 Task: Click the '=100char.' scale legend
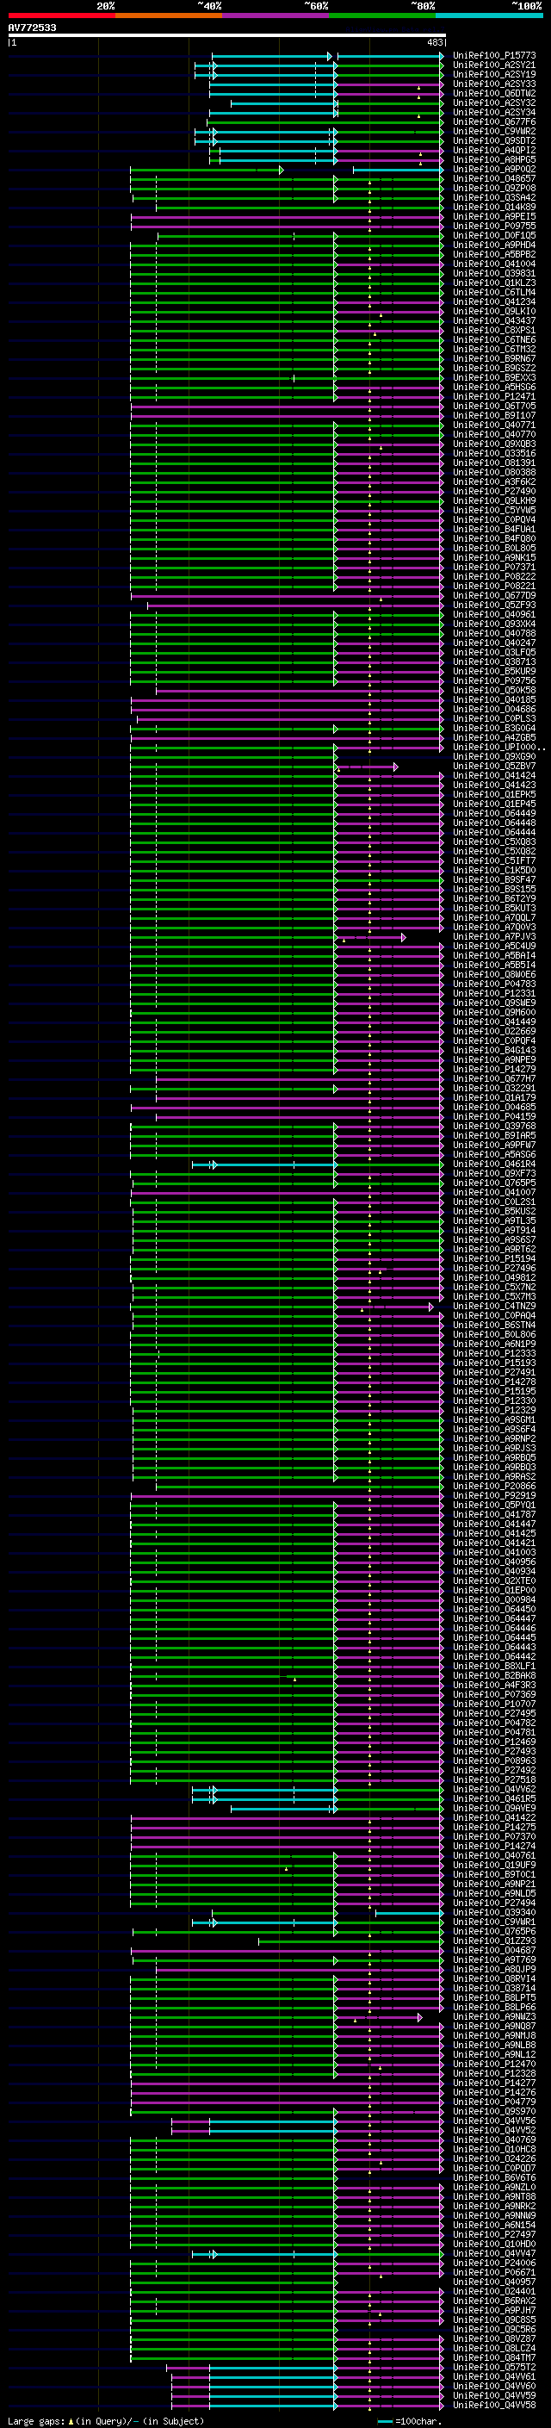tap(410, 2421)
